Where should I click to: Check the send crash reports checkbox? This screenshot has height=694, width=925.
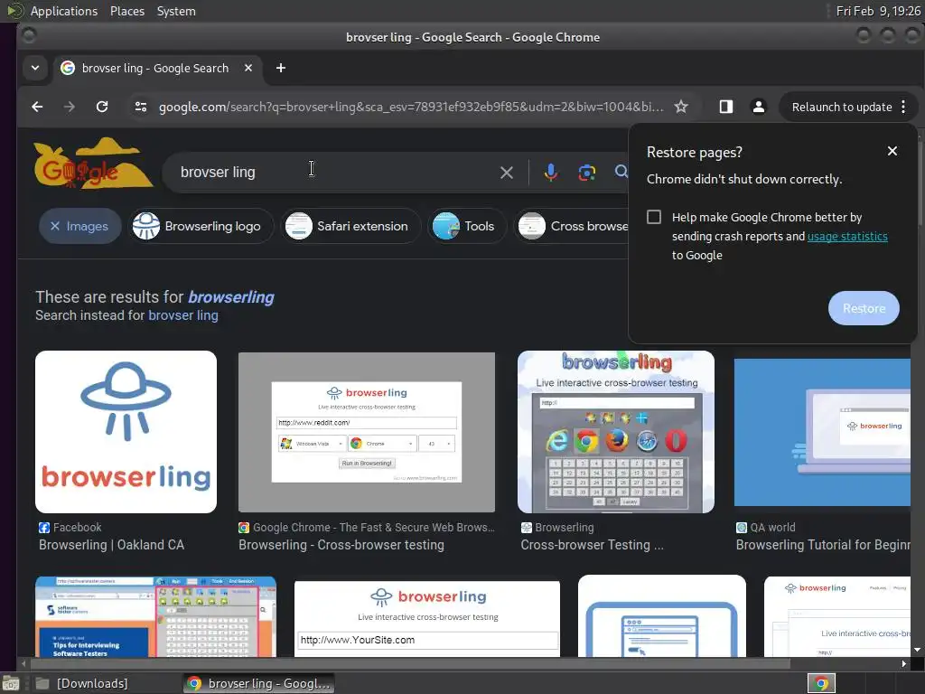point(654,217)
